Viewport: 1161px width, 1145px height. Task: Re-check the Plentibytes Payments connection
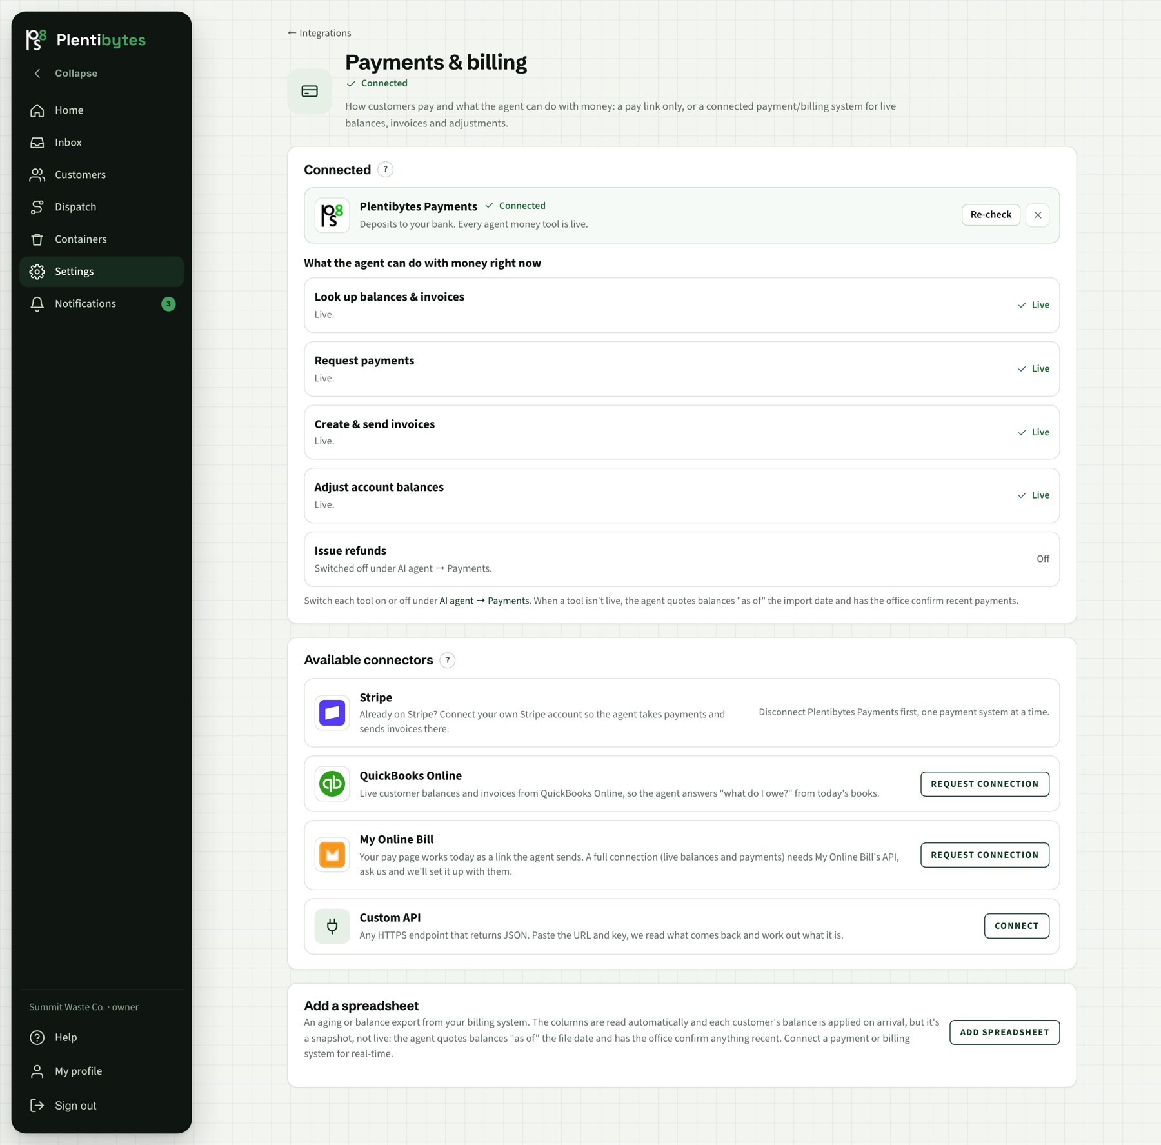tap(991, 215)
